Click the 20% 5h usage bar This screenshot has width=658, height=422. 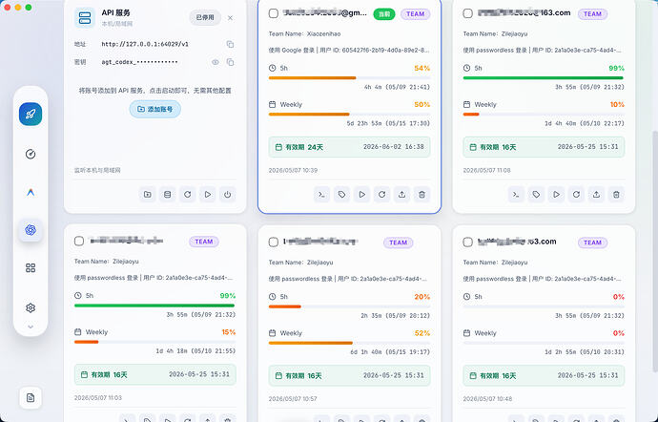[x=350, y=306]
